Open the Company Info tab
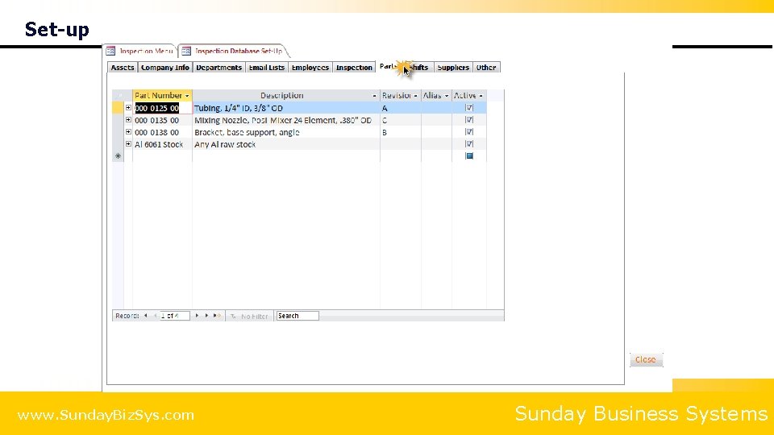The height and width of the screenshot is (435, 774). click(x=164, y=68)
